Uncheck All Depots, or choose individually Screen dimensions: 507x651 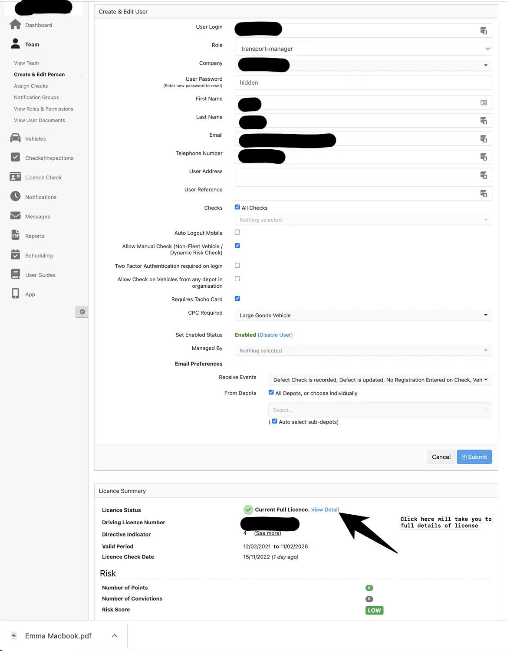271,392
